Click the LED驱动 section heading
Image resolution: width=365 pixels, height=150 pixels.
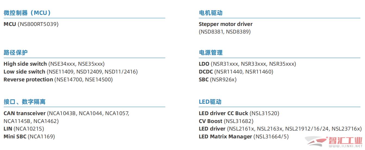210,102
